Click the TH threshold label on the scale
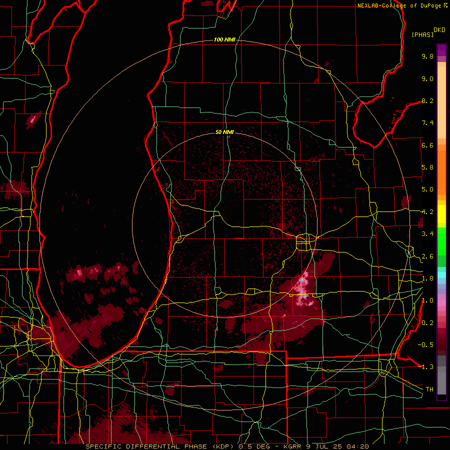Viewport: 450px width, 450px height. [429, 389]
